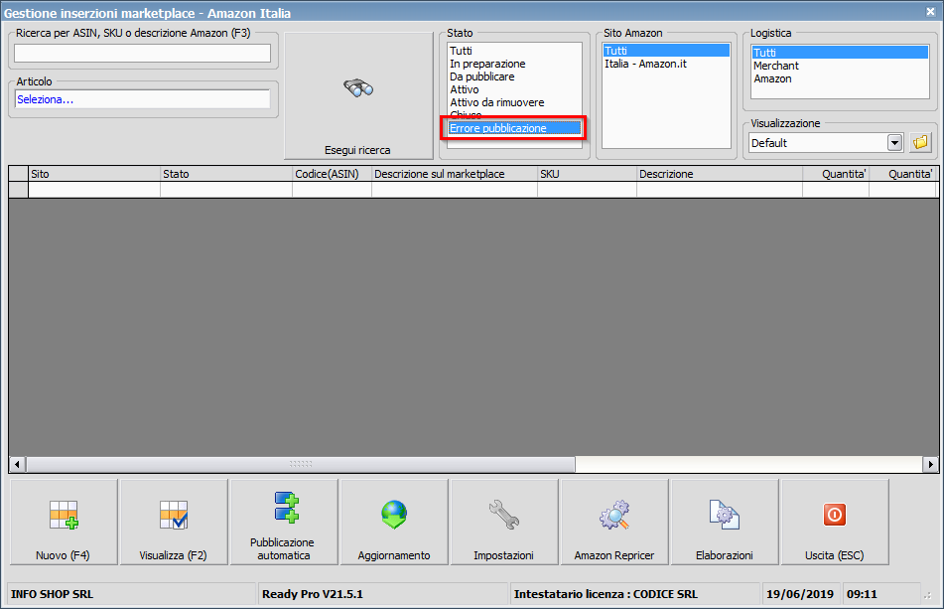Select Tutti in the Stato list
Image resolution: width=944 pixels, height=609 pixels.
pyautogui.click(x=462, y=51)
